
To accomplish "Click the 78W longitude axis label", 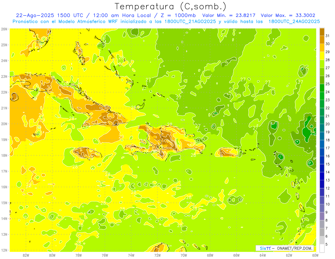I will coord(78,255).
